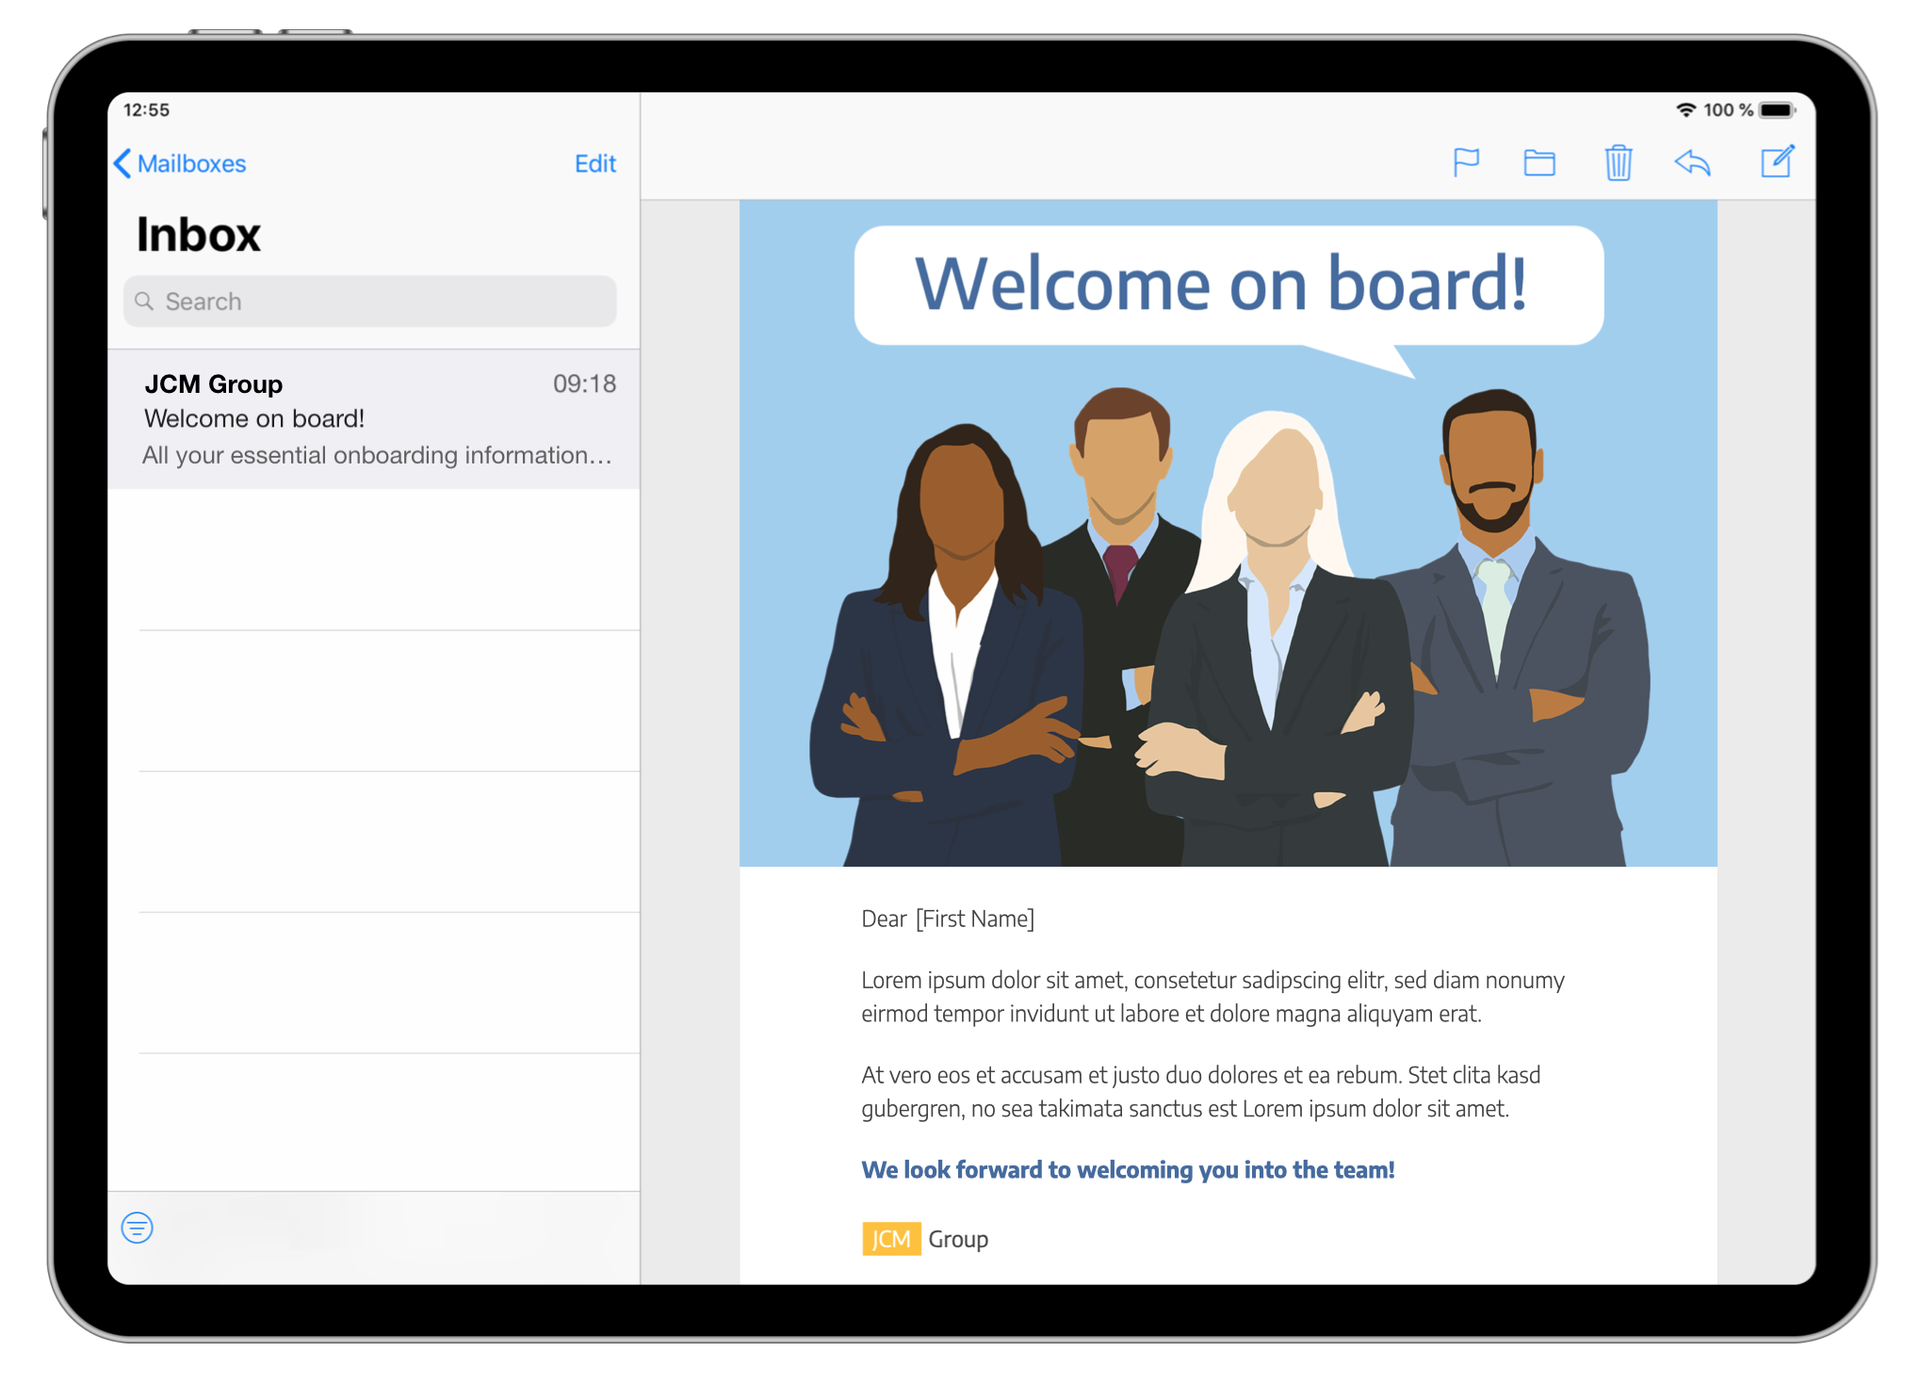Open Mailboxes from back navigation
Screen dimensions: 1920x1400
point(177,162)
